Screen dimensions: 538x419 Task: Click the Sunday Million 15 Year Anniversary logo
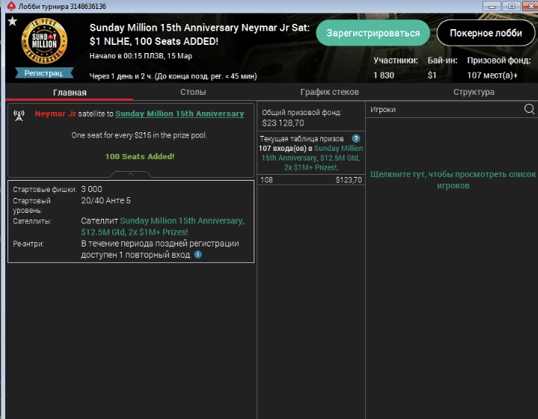pyautogui.click(x=44, y=41)
